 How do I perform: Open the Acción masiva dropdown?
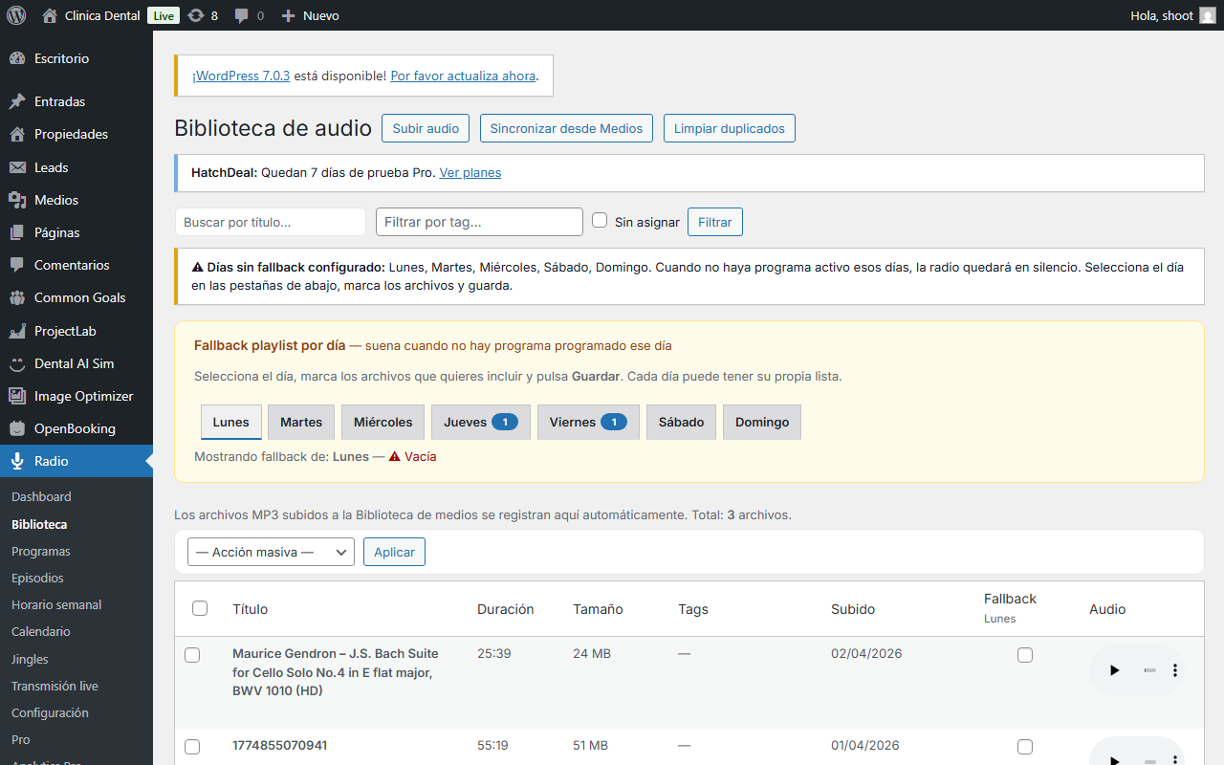271,552
